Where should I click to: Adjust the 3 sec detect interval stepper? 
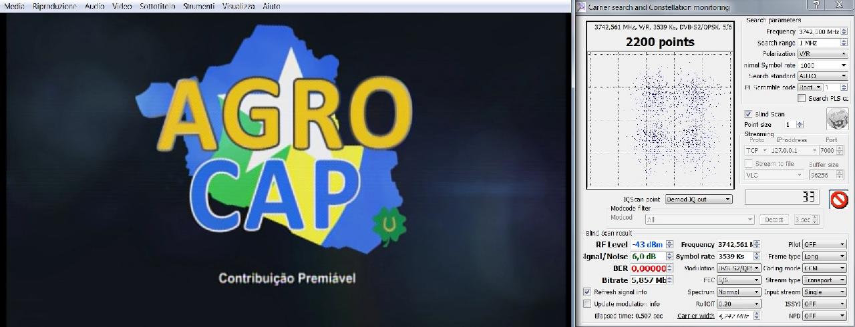tap(815, 220)
